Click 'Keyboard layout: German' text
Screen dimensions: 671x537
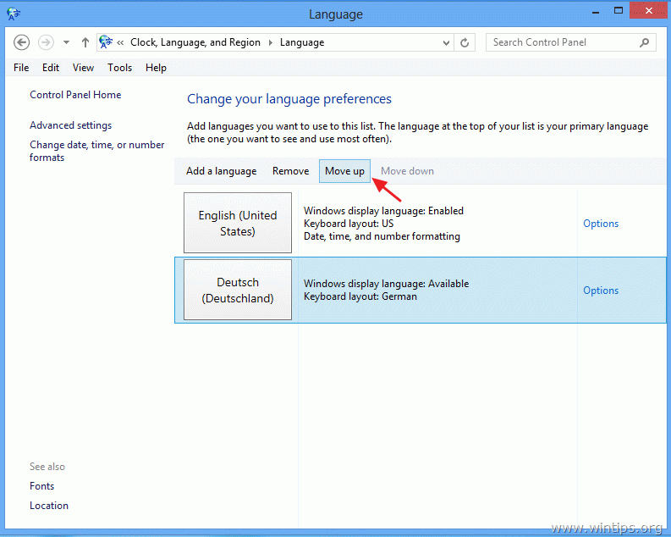360,296
